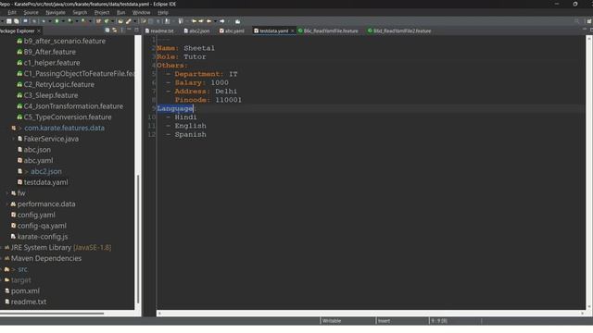Click the Package Explorer horizontal scrollbar
This screenshot has width=593, height=333.
pos(52,313)
